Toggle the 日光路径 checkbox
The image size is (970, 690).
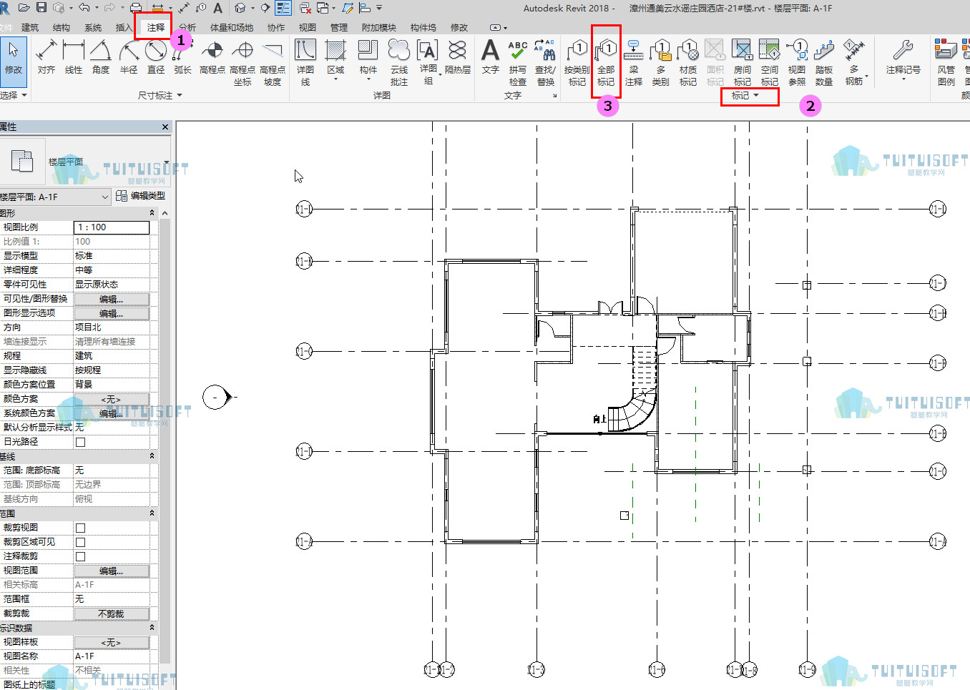[x=81, y=442]
